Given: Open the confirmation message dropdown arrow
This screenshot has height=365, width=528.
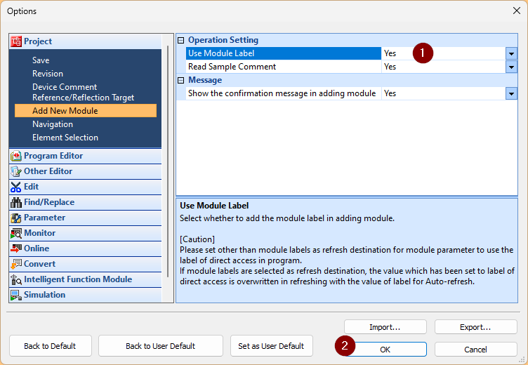Looking at the screenshot, I should [x=511, y=93].
